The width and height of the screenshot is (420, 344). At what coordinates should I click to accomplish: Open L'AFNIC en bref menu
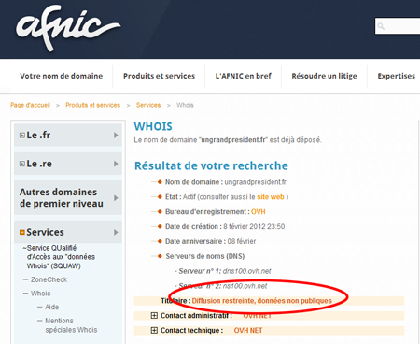pyautogui.click(x=244, y=76)
